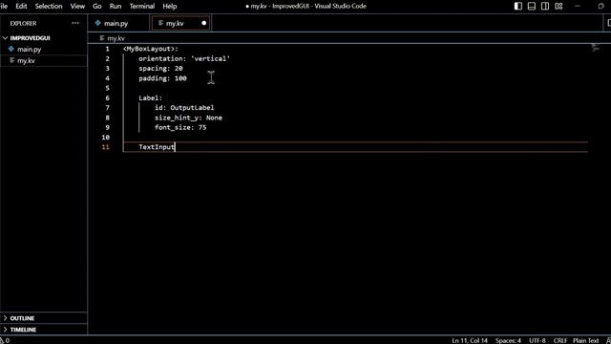
Task: Collapse the IMPROVEDGUI folder
Action: pos(5,38)
